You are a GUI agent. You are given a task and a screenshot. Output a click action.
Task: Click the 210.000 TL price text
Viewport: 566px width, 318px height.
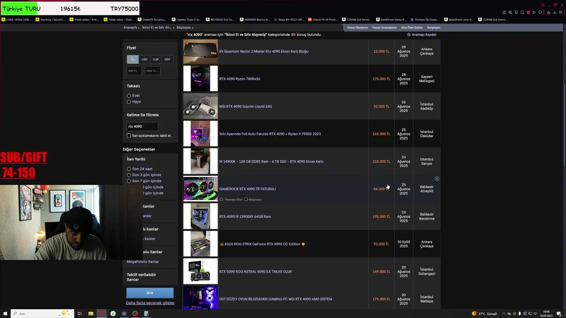[381, 162]
